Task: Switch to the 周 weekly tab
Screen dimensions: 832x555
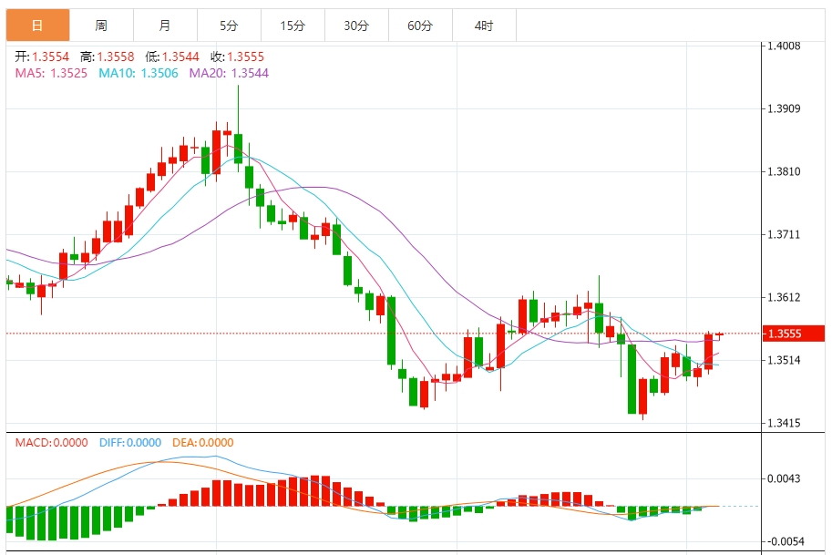Action: [101, 26]
